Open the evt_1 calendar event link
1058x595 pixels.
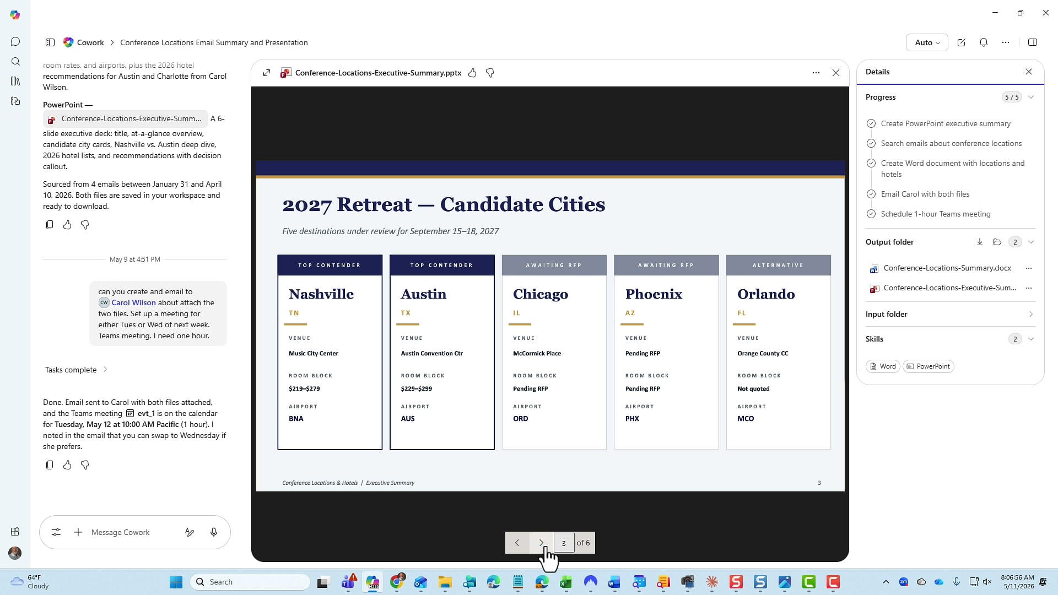coord(141,413)
